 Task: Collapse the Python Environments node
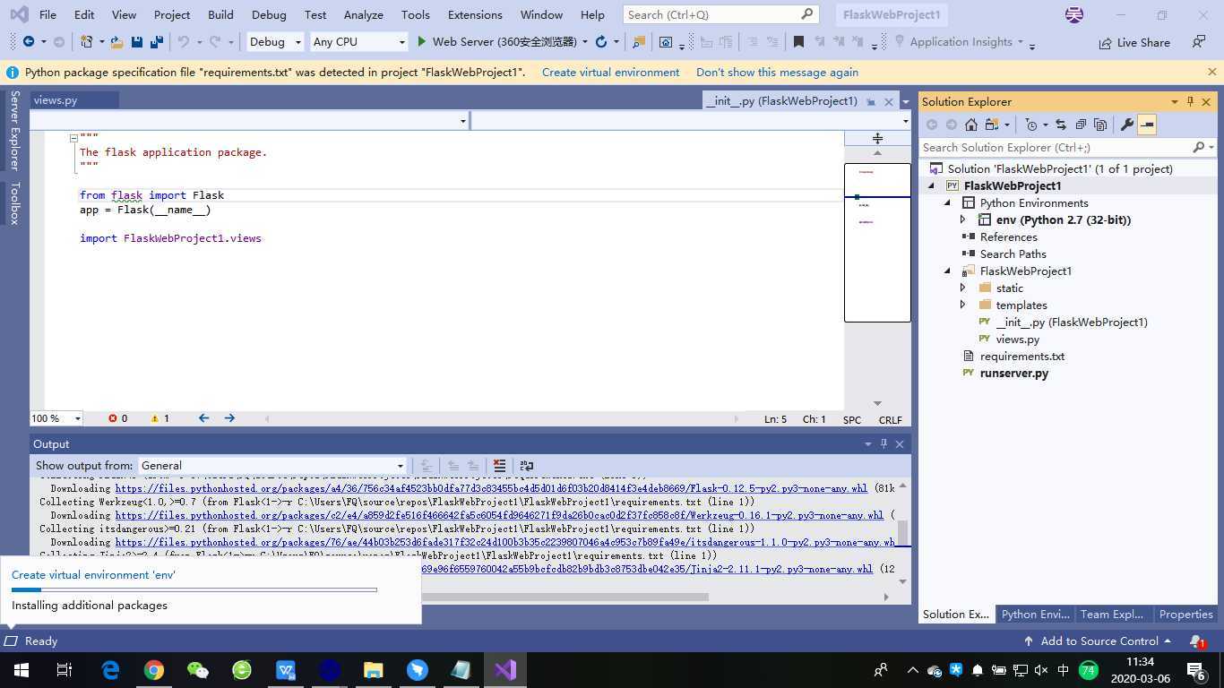click(x=947, y=203)
